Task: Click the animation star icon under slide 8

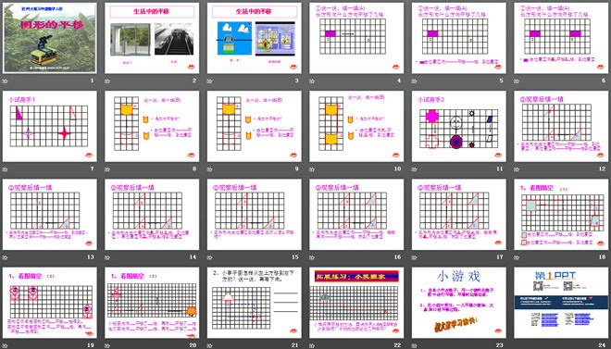Action: point(107,169)
